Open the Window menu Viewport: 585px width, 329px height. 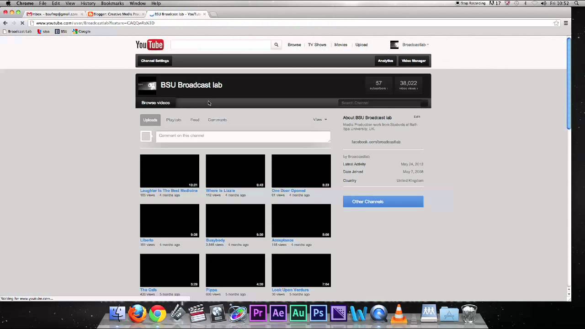point(138,3)
